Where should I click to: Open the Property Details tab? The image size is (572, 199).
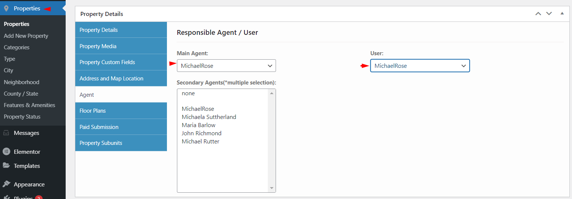(121, 30)
